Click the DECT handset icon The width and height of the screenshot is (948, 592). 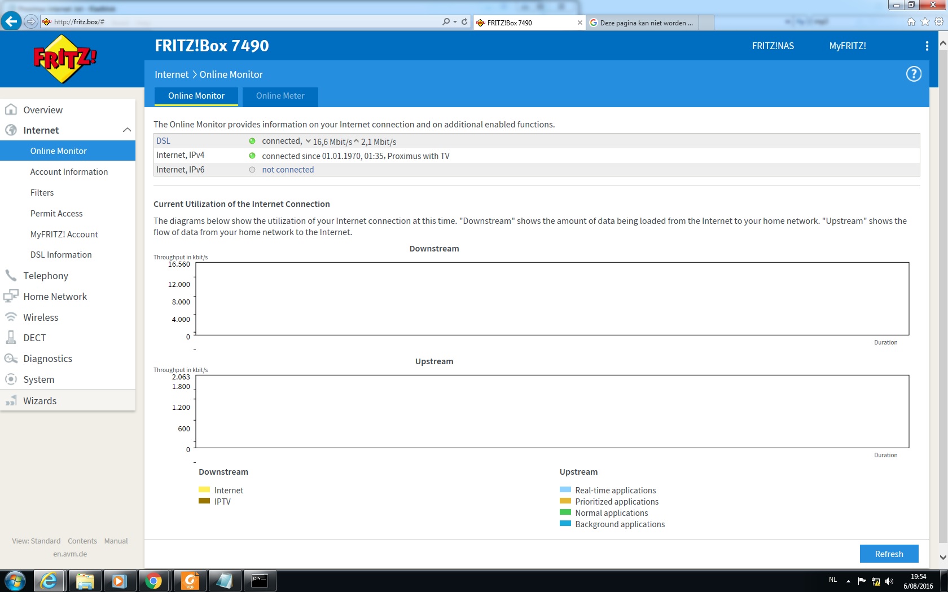[11, 338]
